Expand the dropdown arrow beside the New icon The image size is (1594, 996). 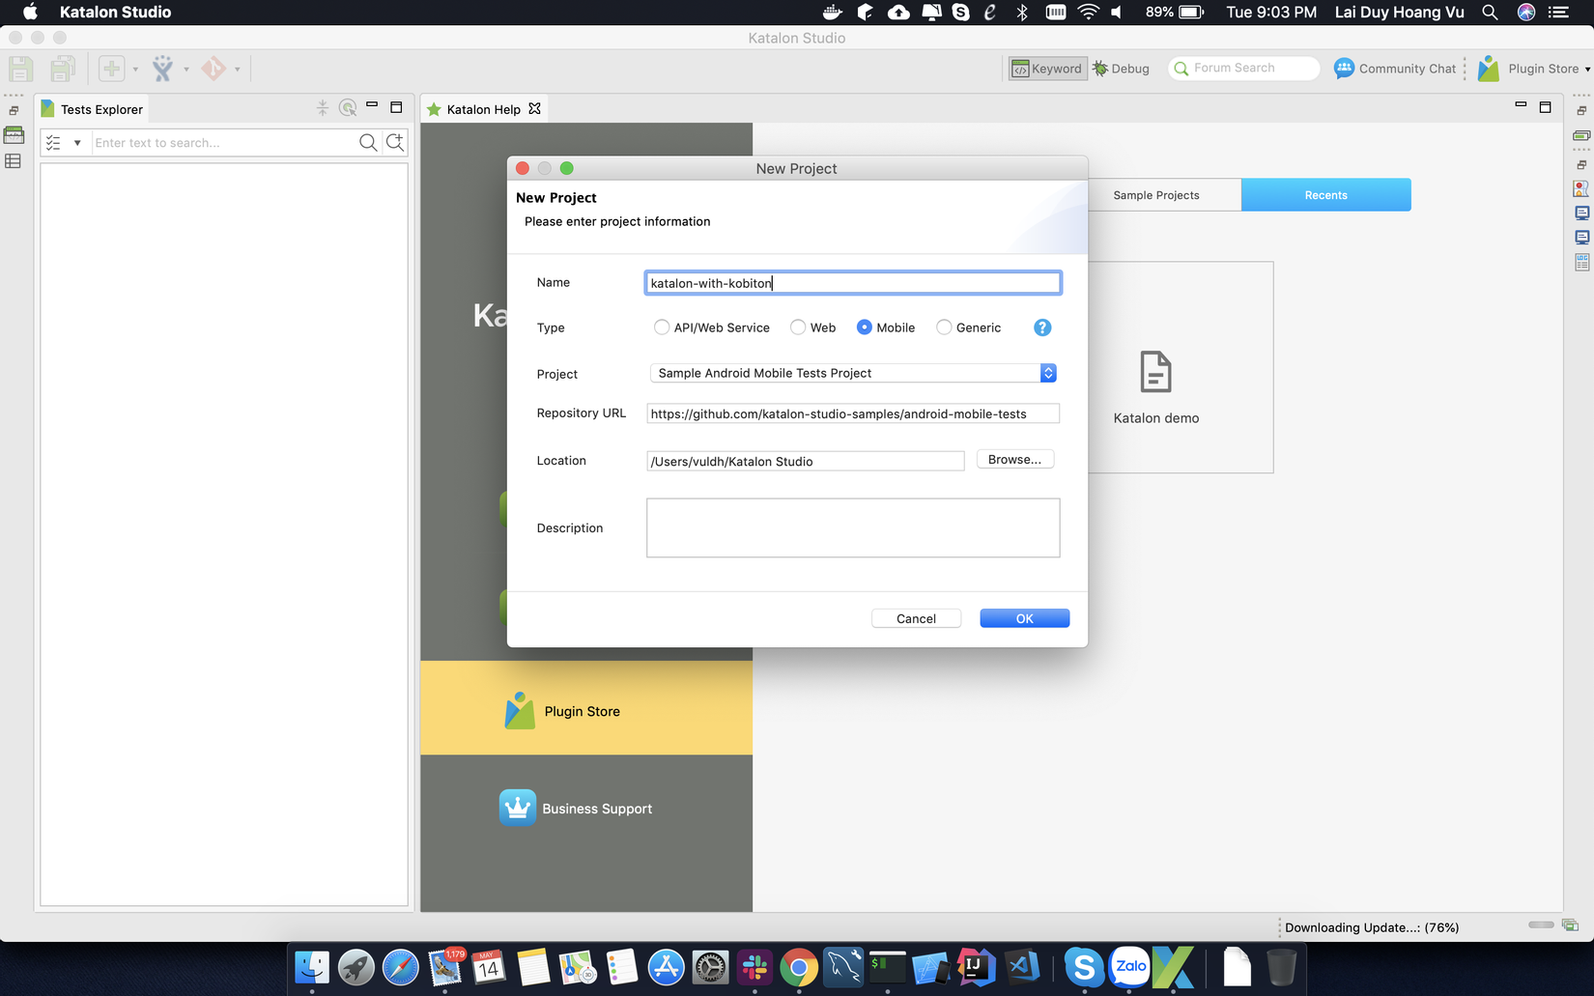pyautogui.click(x=135, y=70)
